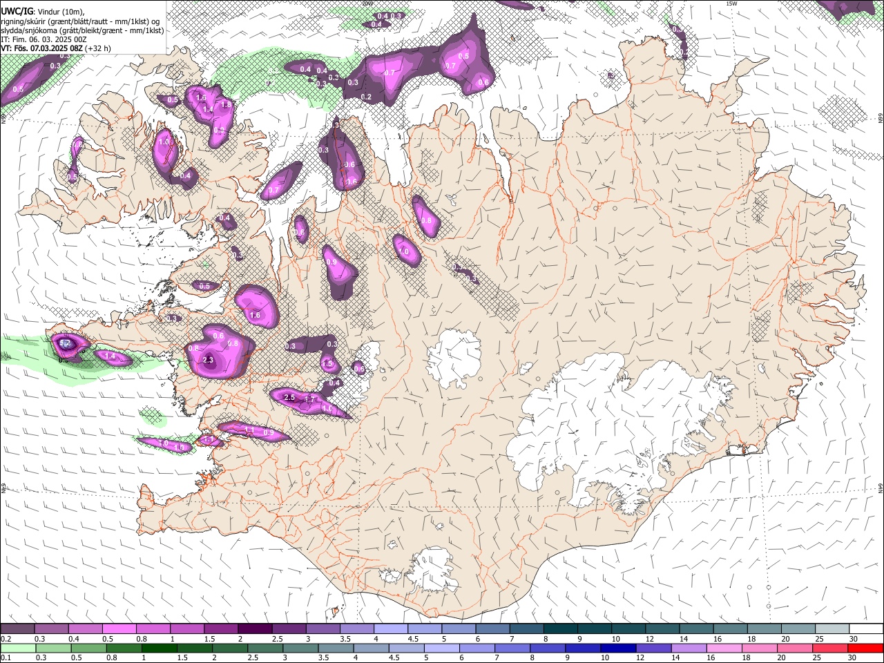884x663 pixels.
Task: Click the 'IT: Fim. 06. 03. 2025 00Z' line
Action: (x=44, y=39)
